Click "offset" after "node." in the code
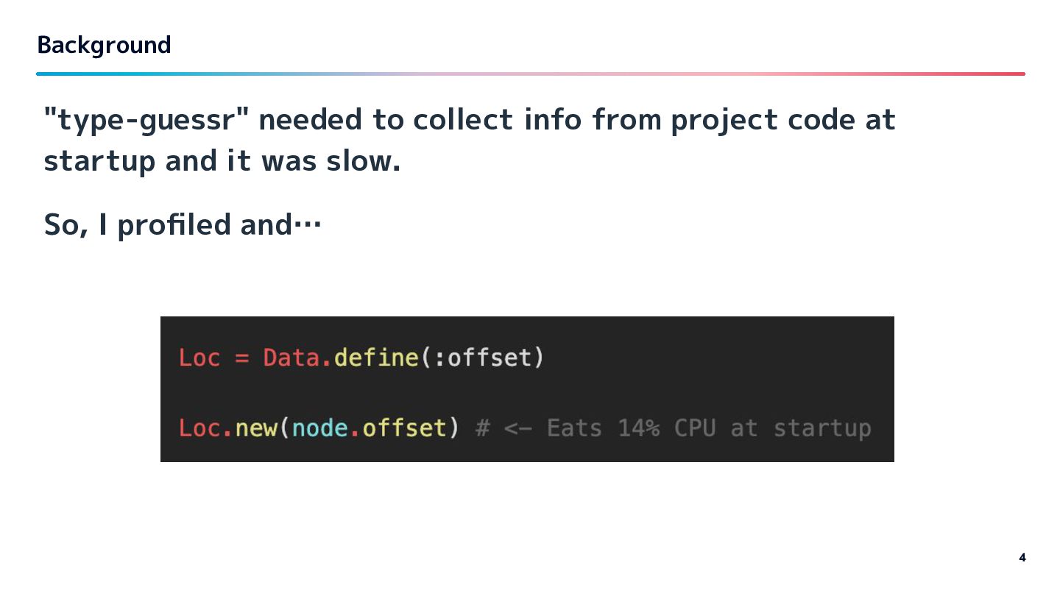1060x596 pixels. pyautogui.click(x=405, y=428)
